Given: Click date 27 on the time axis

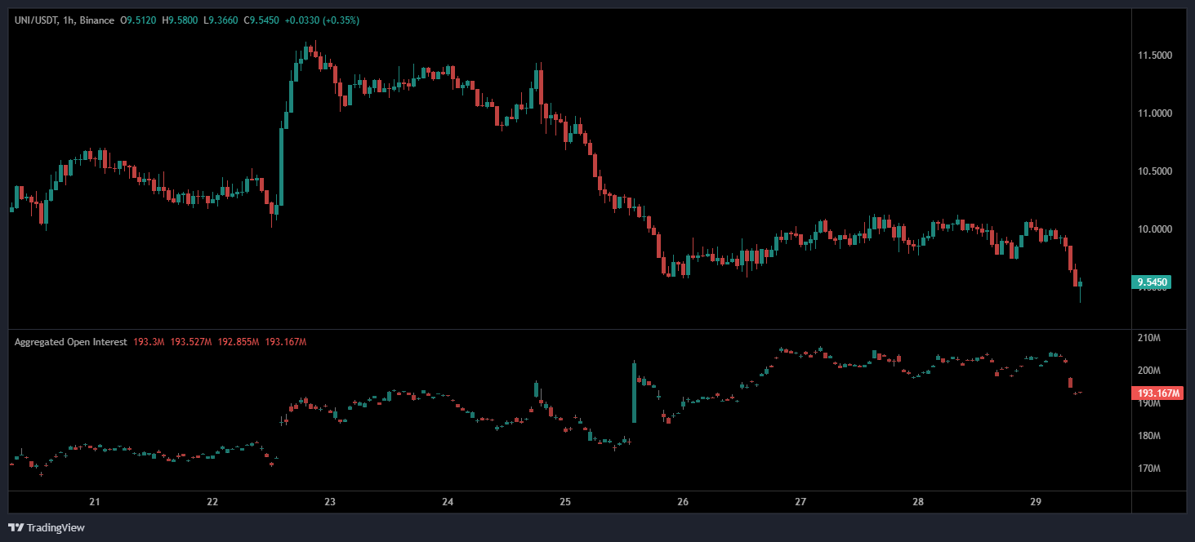Looking at the screenshot, I should (800, 502).
